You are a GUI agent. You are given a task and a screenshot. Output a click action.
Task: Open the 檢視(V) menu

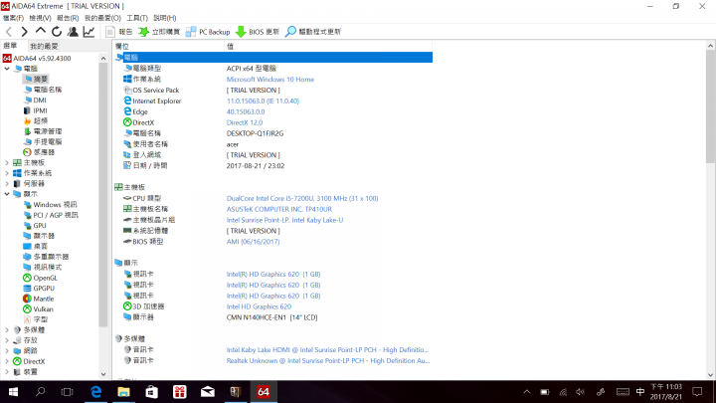[40, 18]
